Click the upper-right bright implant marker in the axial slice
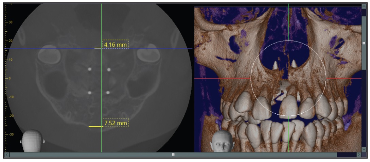Screen dimensions: 370x162 tap(109, 69)
